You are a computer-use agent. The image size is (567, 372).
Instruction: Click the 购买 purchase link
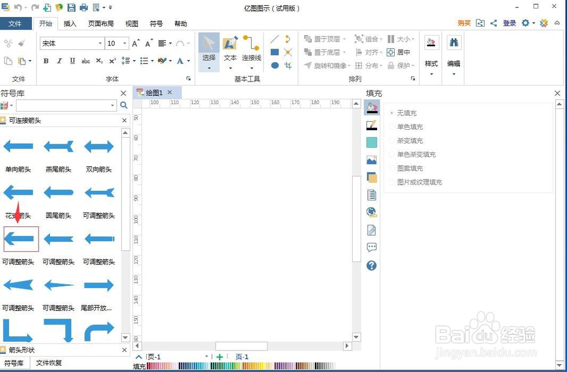(463, 23)
